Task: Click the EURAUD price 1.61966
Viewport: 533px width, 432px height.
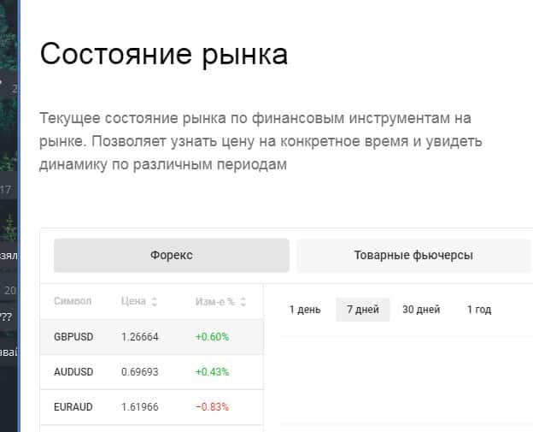Action: coord(140,406)
